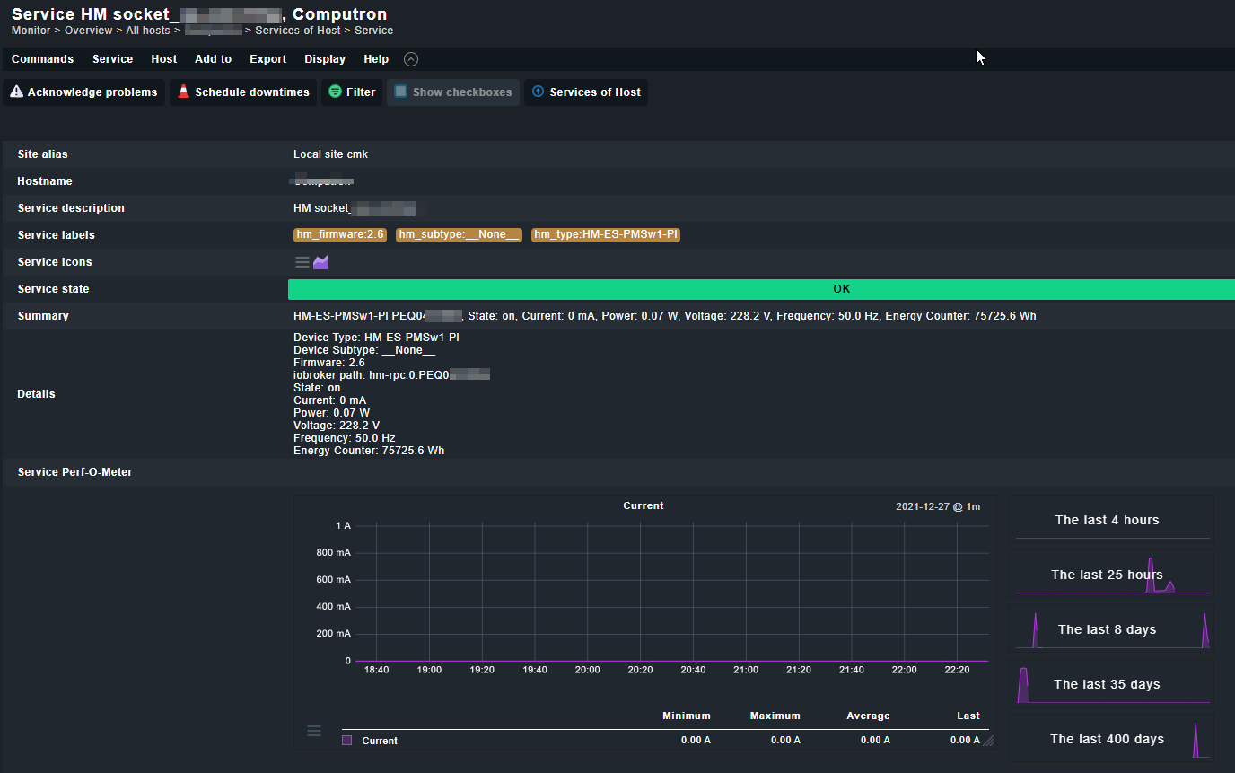Click the Overview breadcrumb link
The height and width of the screenshot is (773, 1235).
tap(88, 31)
